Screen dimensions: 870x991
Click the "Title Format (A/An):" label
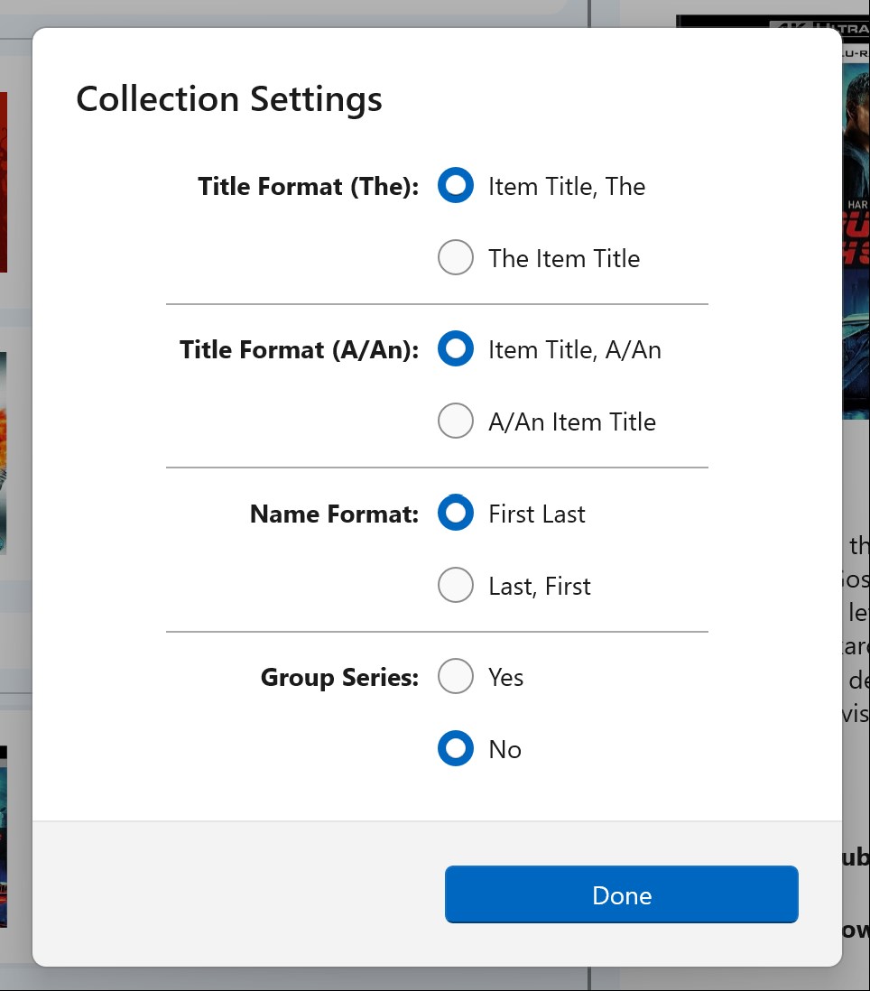pos(300,349)
